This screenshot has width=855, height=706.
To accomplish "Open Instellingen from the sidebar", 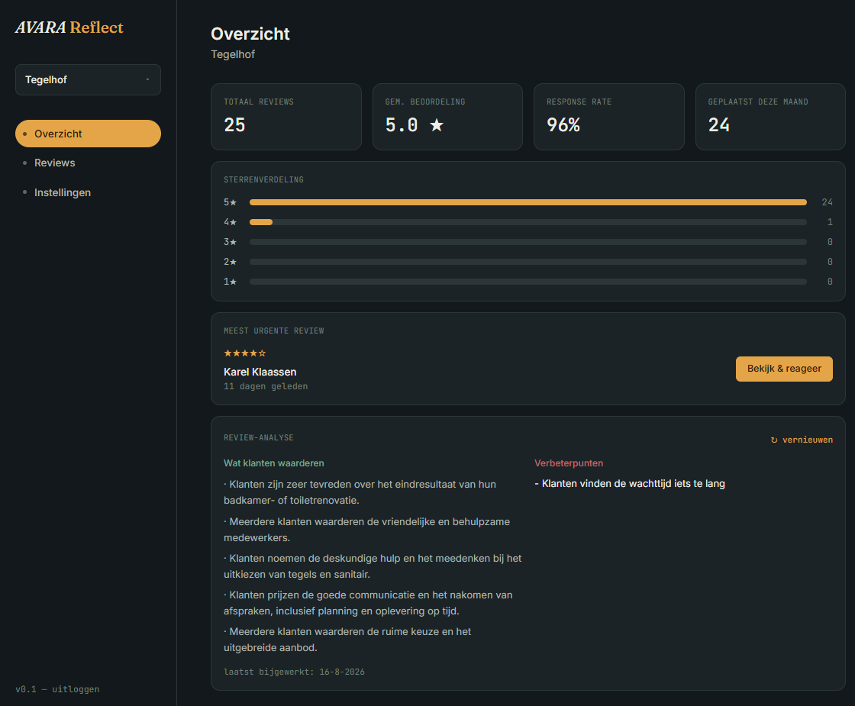I will [x=62, y=192].
